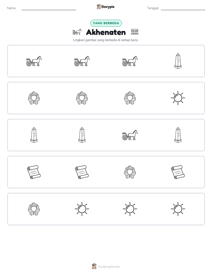Click the Storypie logo at top
This screenshot has width=212, height=275.
pyautogui.click(x=105, y=7)
